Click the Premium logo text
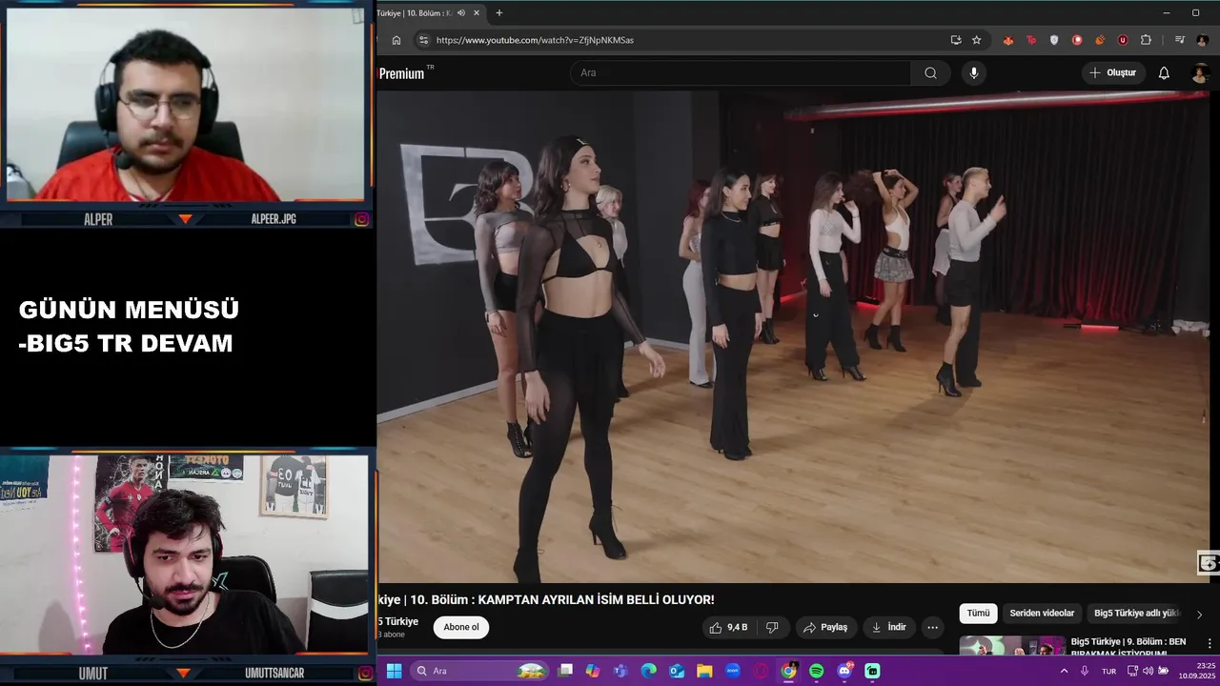This screenshot has width=1220, height=686. [x=402, y=73]
